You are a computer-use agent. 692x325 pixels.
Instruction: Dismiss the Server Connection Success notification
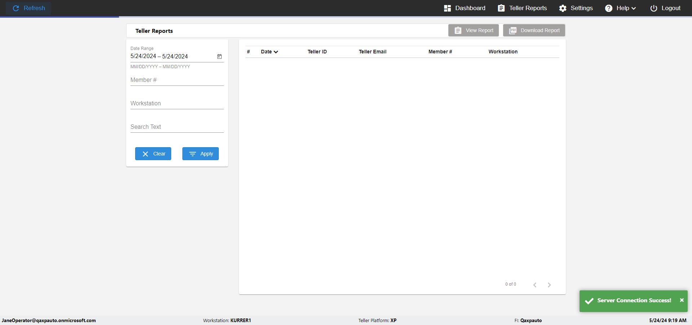coord(682,300)
